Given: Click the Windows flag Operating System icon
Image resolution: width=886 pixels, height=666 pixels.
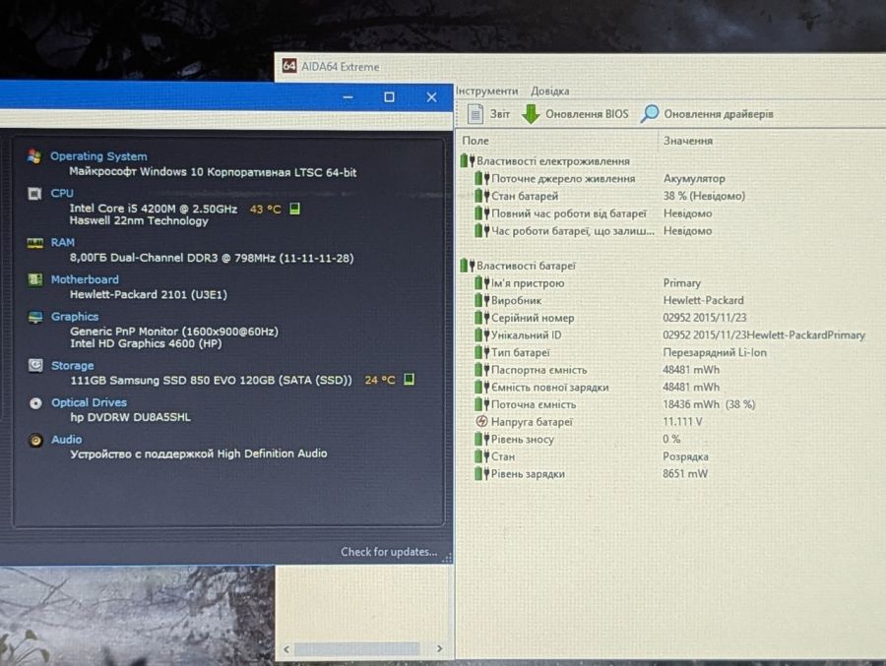Looking at the screenshot, I should 34,157.
